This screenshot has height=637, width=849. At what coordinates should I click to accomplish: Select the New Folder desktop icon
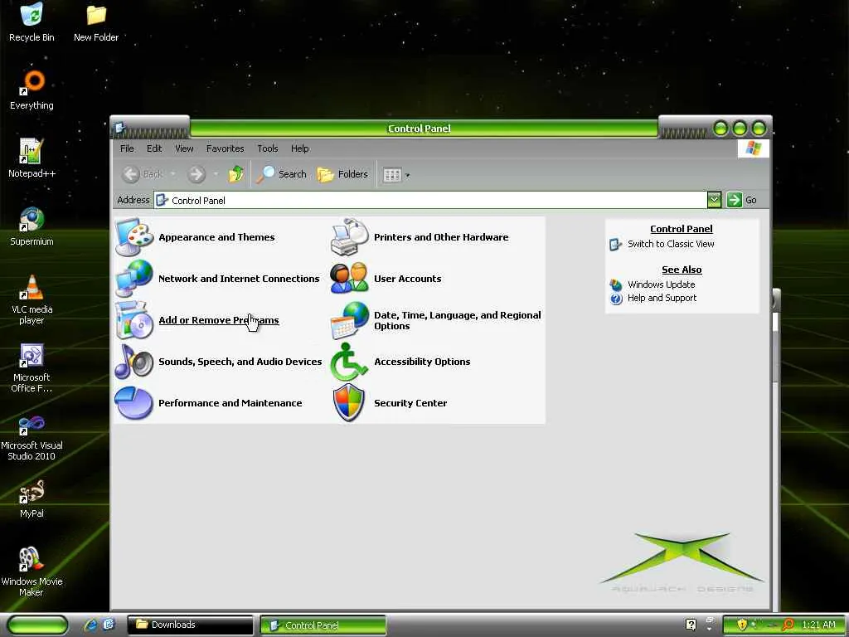[x=96, y=22]
